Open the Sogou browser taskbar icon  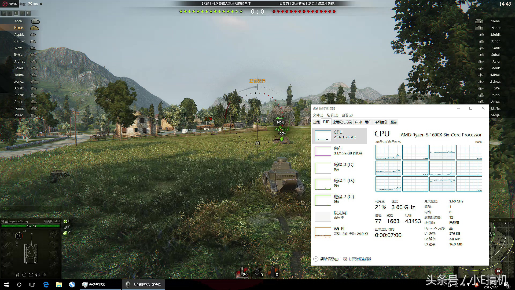click(x=72, y=284)
